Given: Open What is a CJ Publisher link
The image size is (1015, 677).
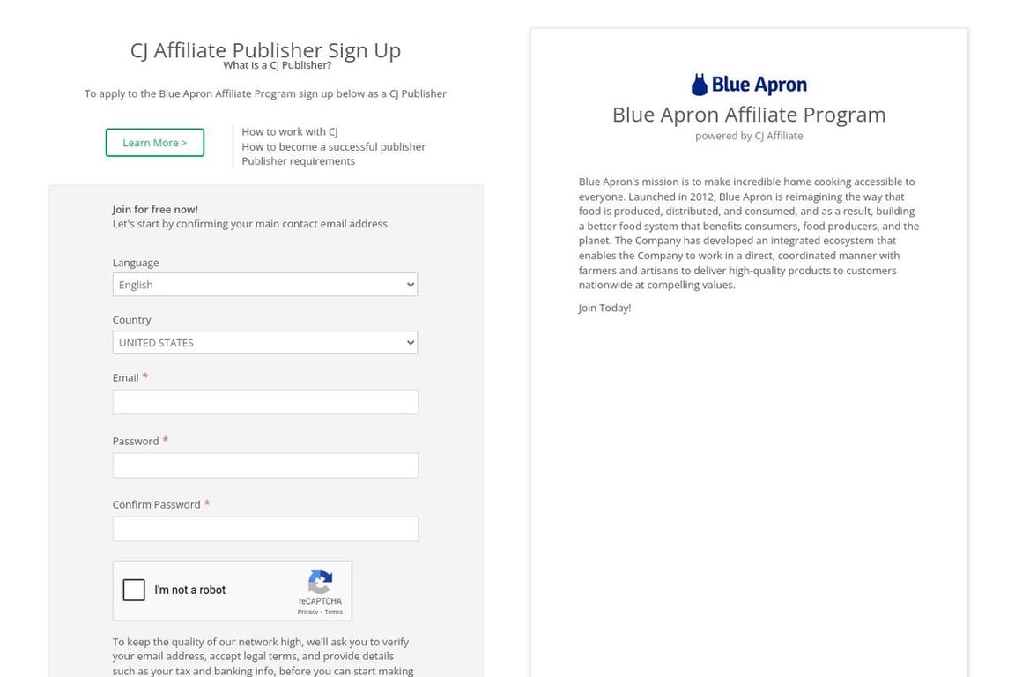Looking at the screenshot, I should 277,65.
